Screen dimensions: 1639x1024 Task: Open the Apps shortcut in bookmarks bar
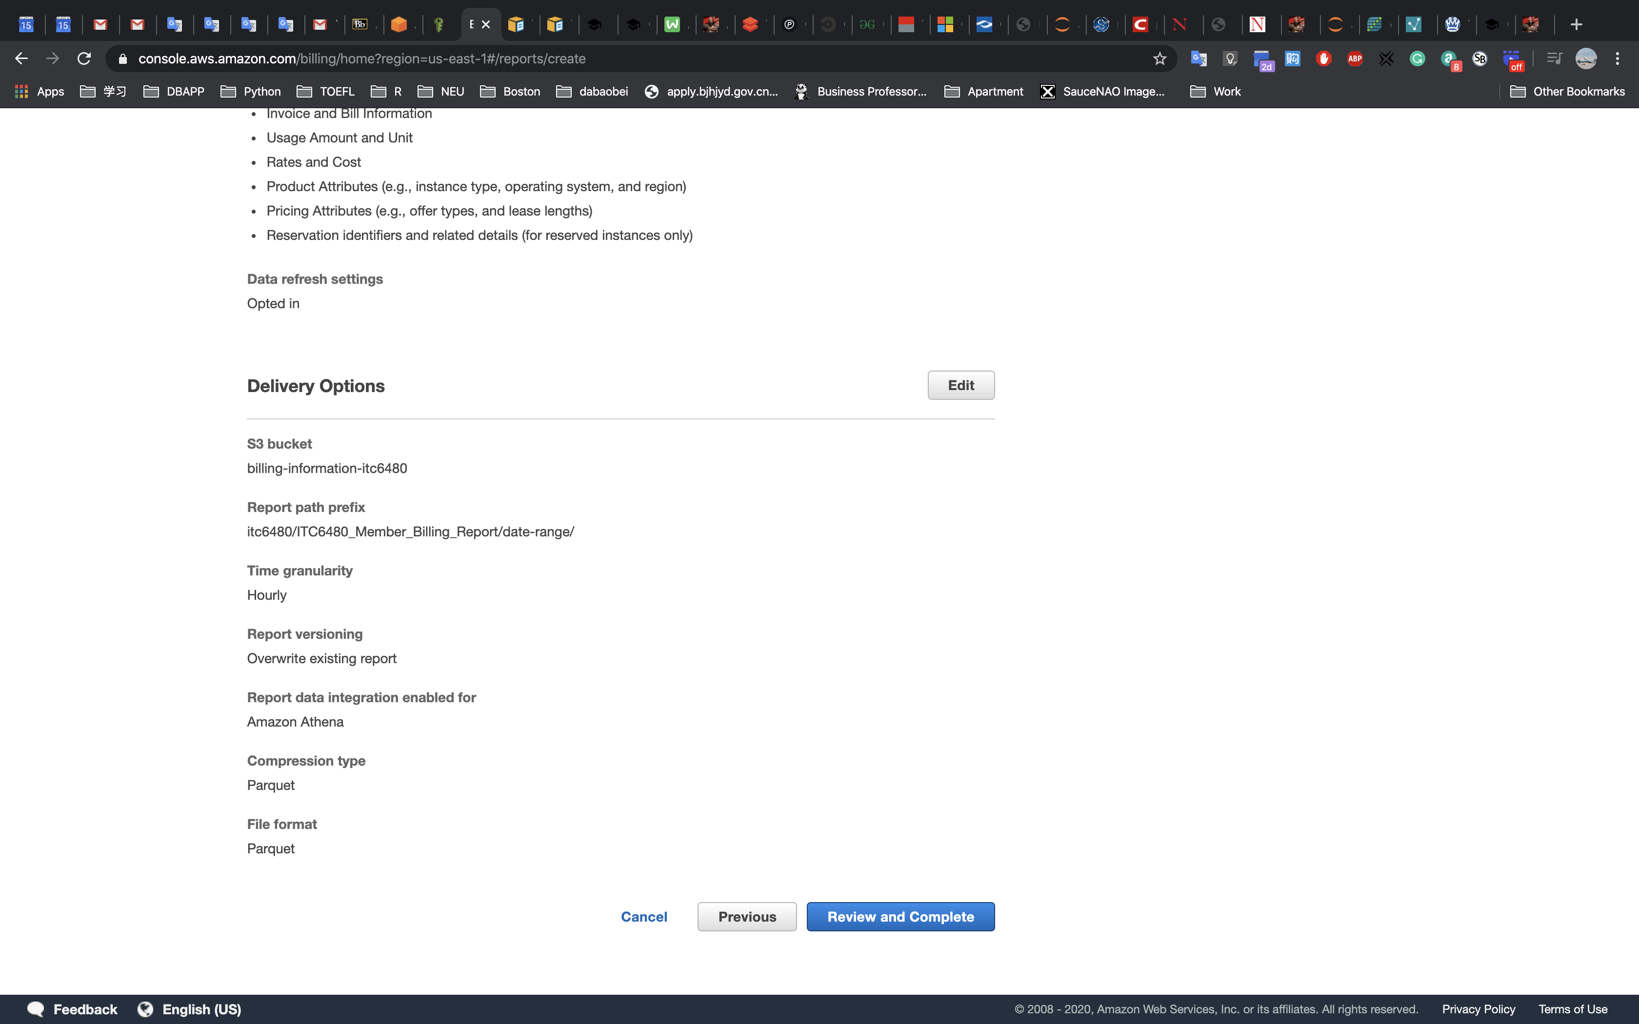pyautogui.click(x=40, y=92)
